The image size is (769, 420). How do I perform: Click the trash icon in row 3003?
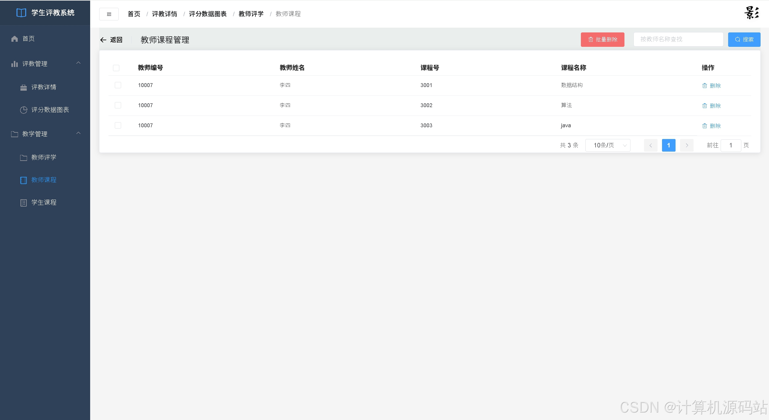point(704,126)
